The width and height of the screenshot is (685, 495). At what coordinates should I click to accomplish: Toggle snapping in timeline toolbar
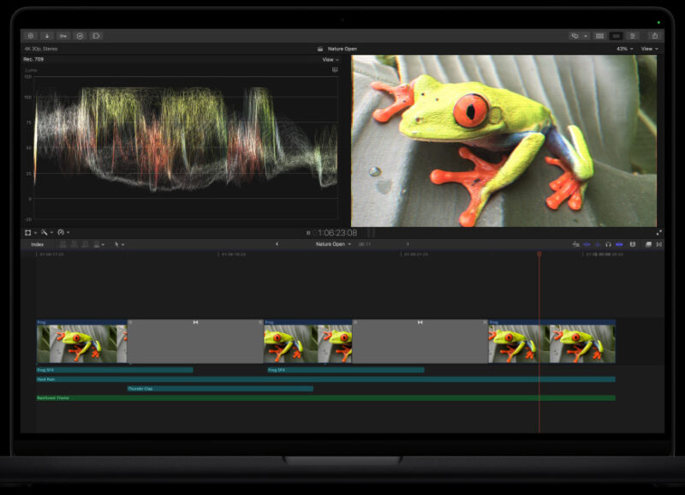(619, 244)
